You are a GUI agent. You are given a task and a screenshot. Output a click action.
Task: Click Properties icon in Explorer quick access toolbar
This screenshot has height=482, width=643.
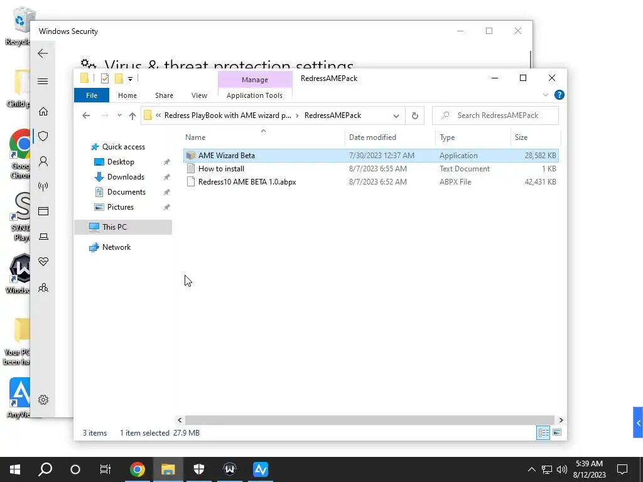tap(105, 78)
